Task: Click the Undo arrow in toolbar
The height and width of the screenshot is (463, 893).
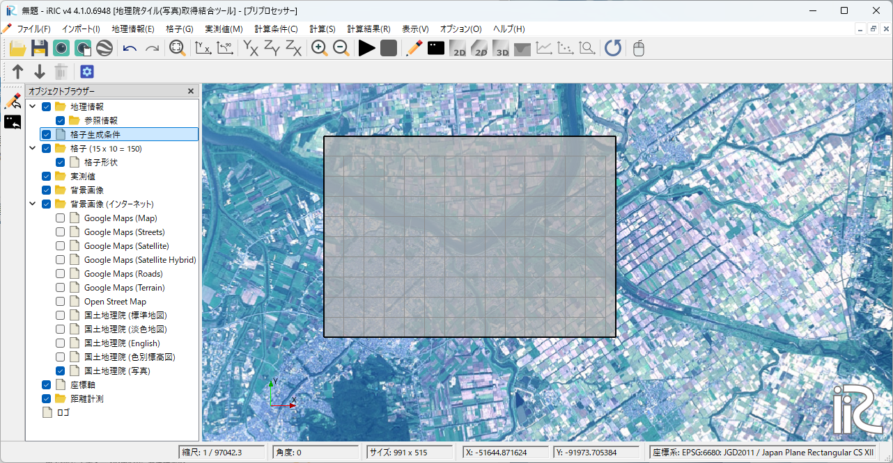Action: (x=130, y=48)
